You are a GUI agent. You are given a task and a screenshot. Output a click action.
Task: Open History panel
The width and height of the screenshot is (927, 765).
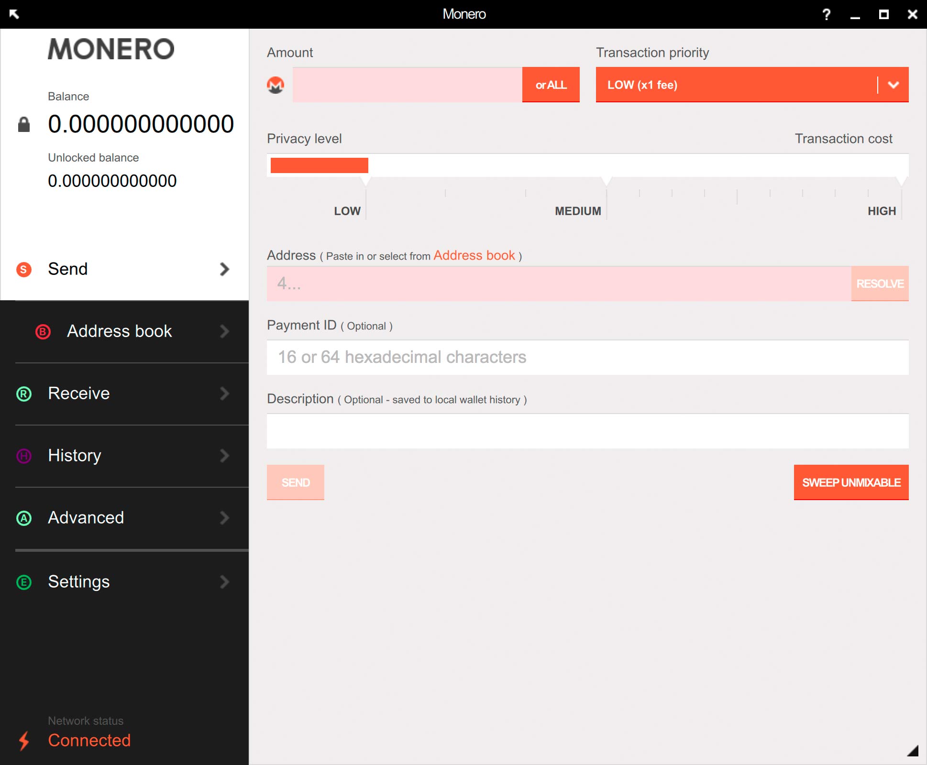pos(124,456)
